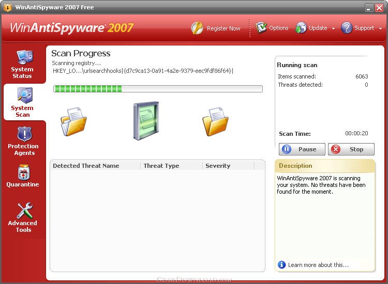Image resolution: width=388 pixels, height=284 pixels.
Task: Go to the Protection Agents label
Action: click(23, 149)
